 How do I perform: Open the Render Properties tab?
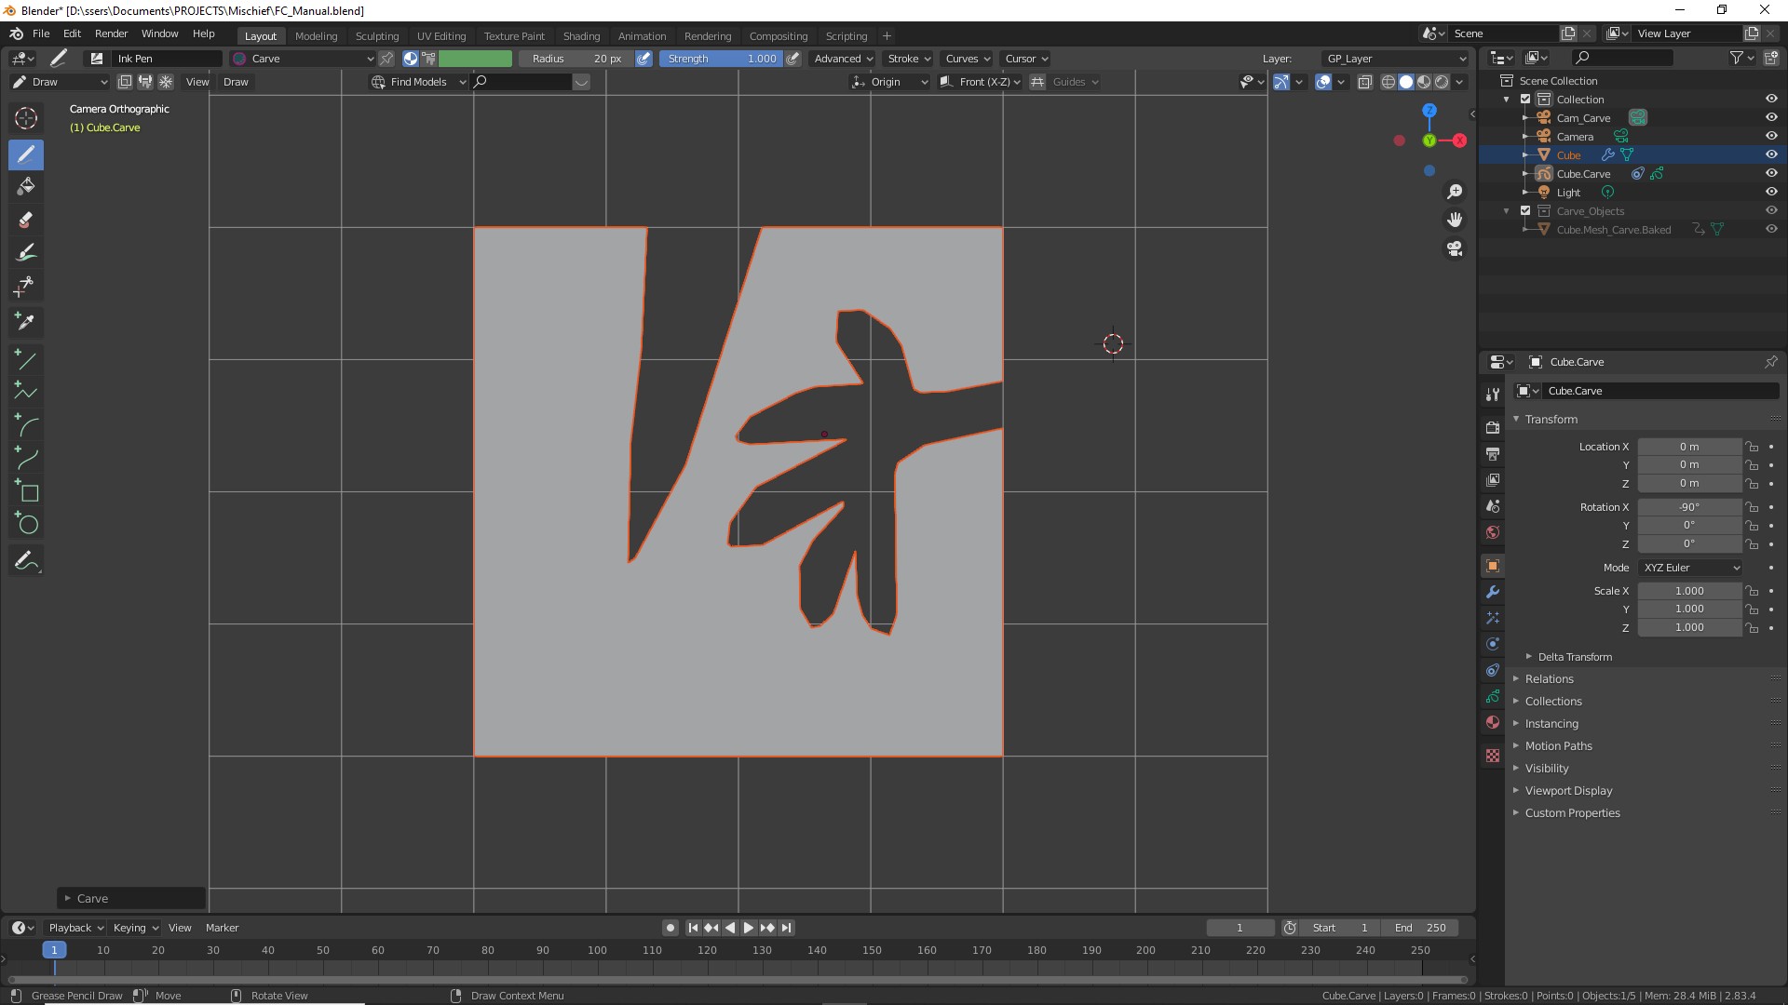(x=1493, y=427)
